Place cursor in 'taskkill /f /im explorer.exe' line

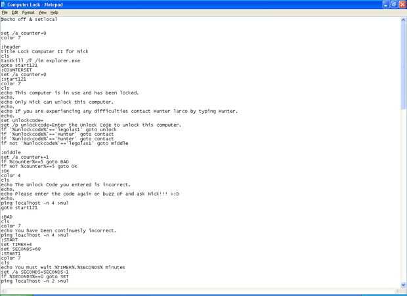[x=41, y=60]
